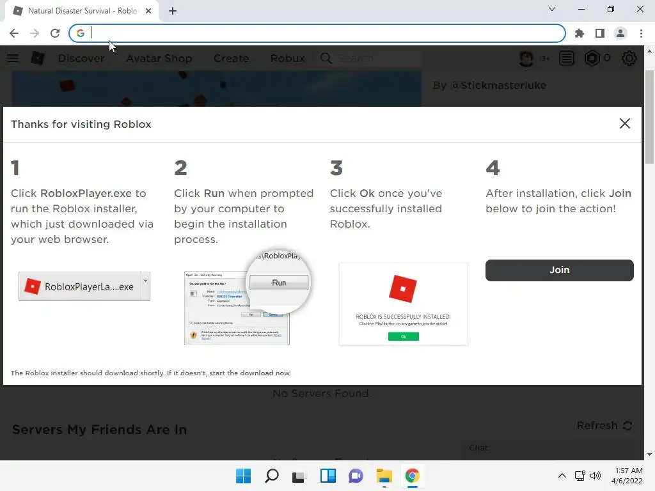
Task: Click the page scrollbar up arrow
Action: pos(649,51)
